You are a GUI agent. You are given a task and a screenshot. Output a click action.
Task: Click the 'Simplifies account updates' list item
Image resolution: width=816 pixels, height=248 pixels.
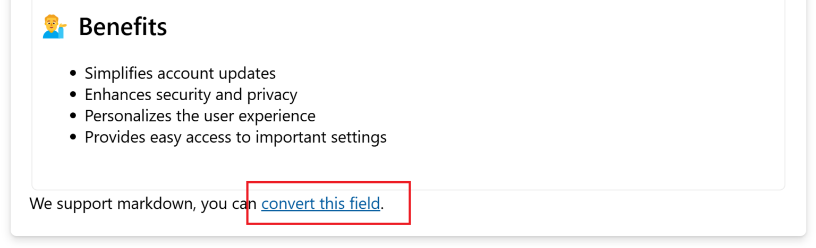tap(180, 73)
